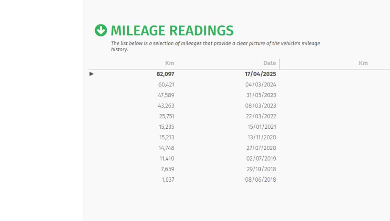Select the 82,097 km reading
Image resolution: width=390 pixels, height=221 pixels.
(x=165, y=74)
